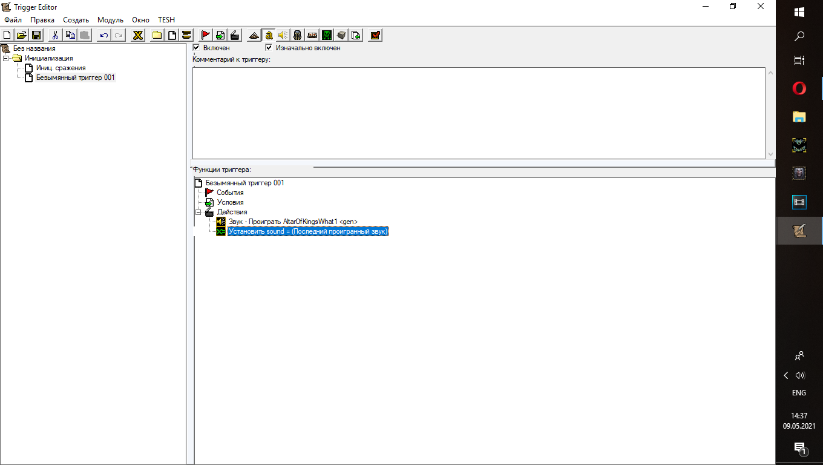Open the Windows Start menu

799,12
